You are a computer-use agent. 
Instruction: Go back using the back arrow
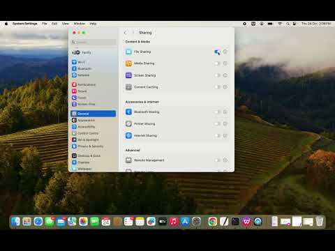point(126,33)
